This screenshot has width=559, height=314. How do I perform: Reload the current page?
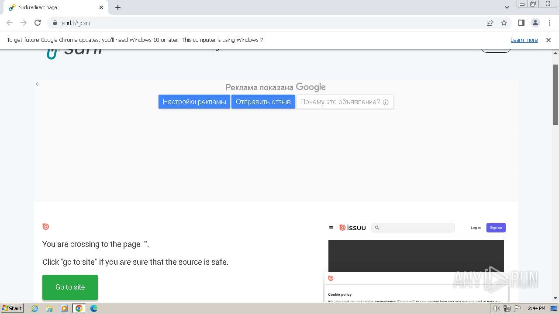click(38, 23)
